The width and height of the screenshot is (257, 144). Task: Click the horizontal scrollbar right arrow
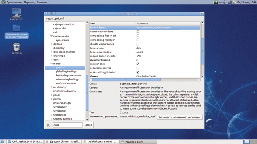[199, 80]
